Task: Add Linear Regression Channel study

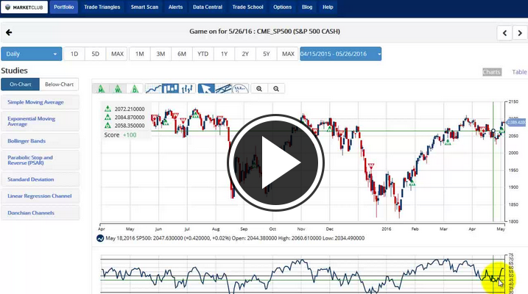Action: point(40,196)
